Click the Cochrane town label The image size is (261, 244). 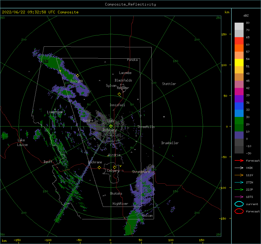coord(95,162)
